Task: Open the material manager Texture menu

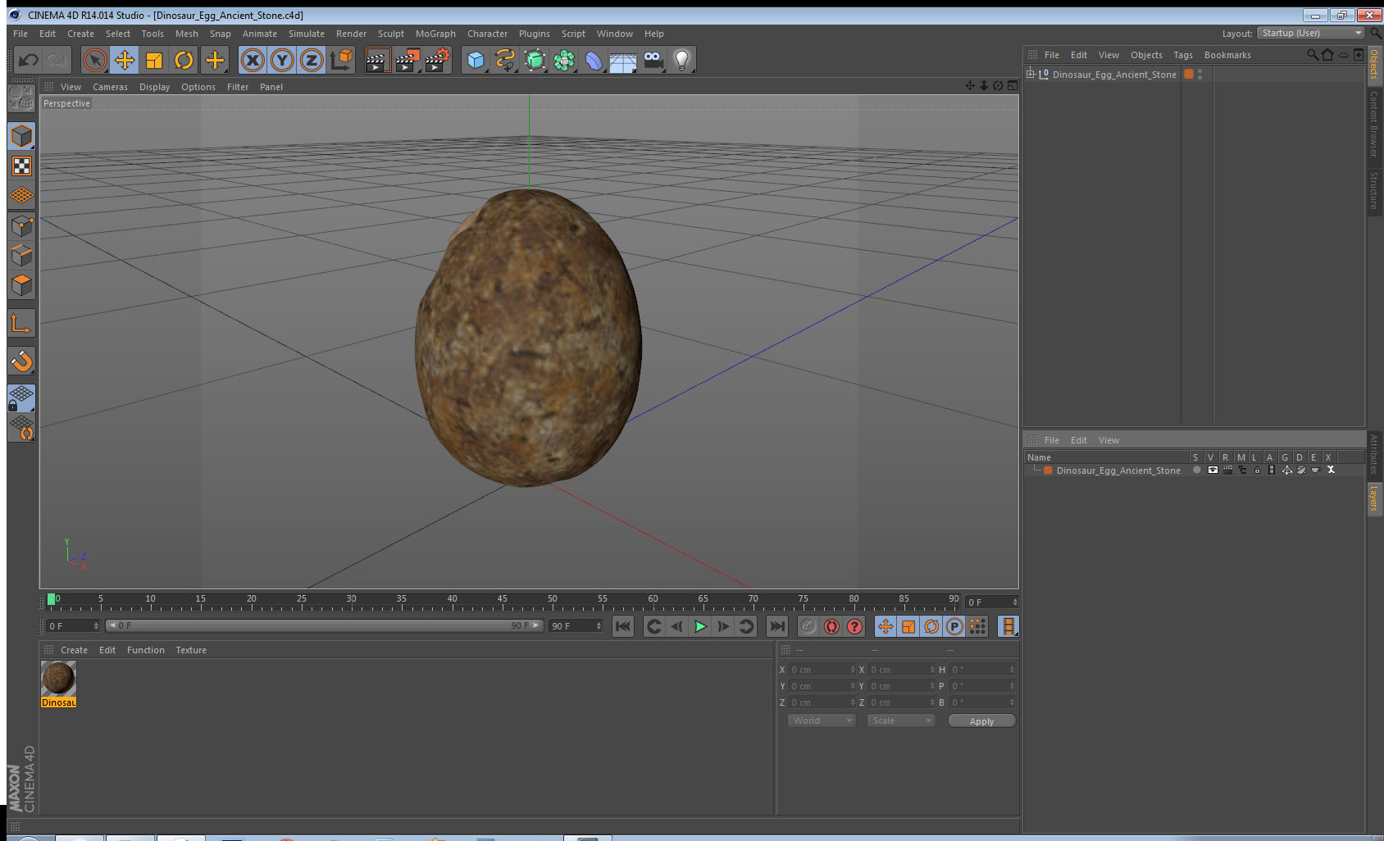Action: [x=191, y=650]
